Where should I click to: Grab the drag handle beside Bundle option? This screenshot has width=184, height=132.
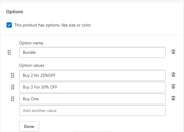pyautogui.click(x=9, y=52)
